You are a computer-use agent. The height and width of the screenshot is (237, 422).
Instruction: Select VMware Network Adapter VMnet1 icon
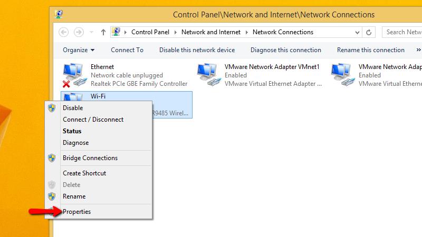(x=208, y=75)
